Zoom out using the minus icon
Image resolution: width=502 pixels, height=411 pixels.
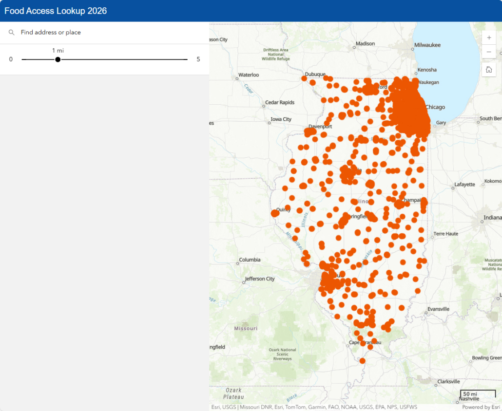(x=489, y=52)
